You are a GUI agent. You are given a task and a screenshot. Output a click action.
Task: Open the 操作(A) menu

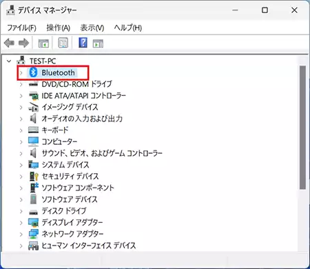tap(59, 28)
